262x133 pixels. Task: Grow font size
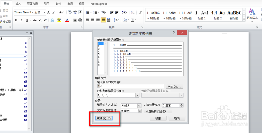(x=49, y=12)
